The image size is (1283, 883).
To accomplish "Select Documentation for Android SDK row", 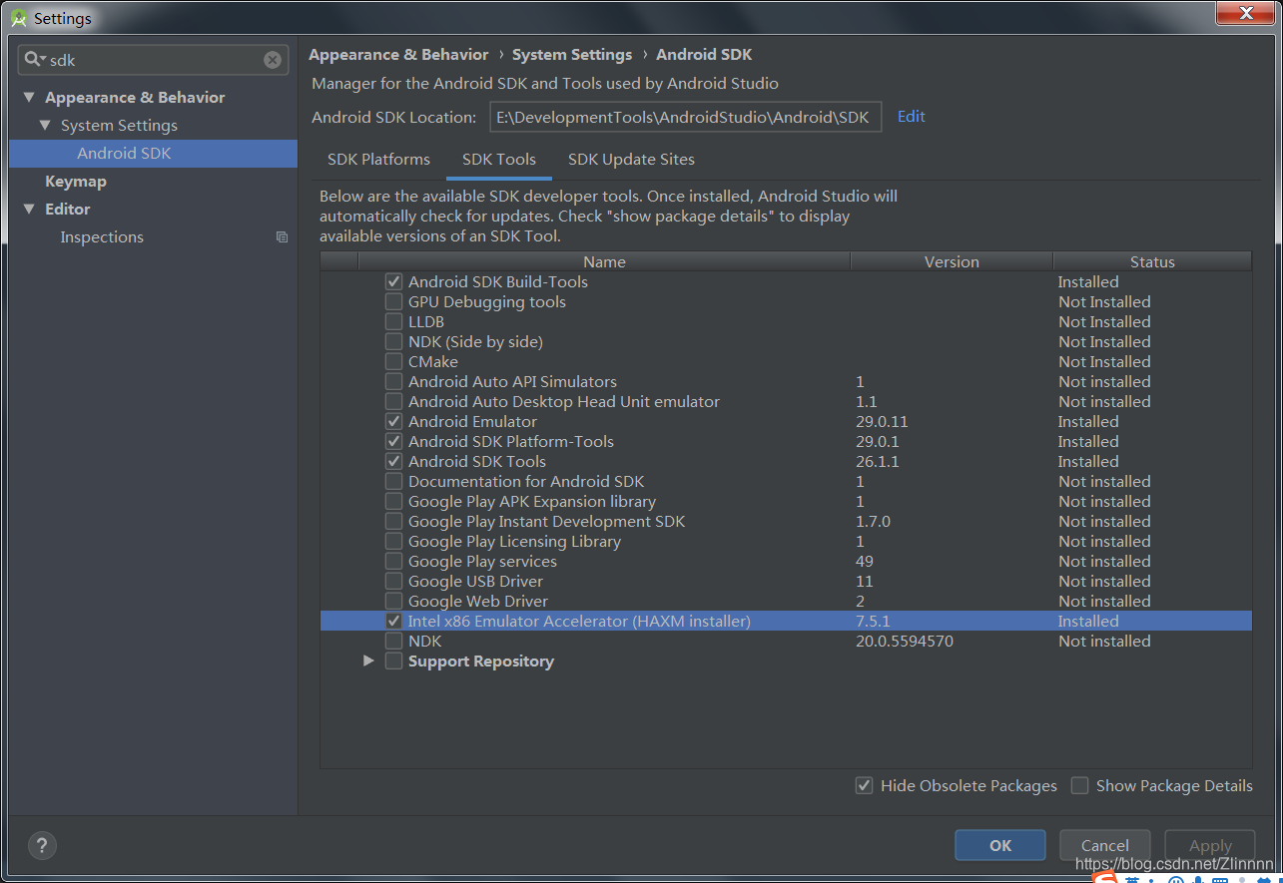I will (786, 482).
